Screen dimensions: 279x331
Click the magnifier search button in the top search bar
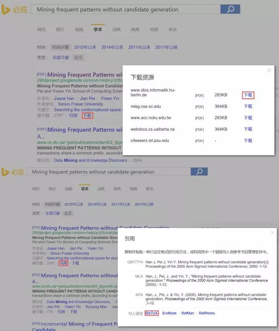[230, 9]
